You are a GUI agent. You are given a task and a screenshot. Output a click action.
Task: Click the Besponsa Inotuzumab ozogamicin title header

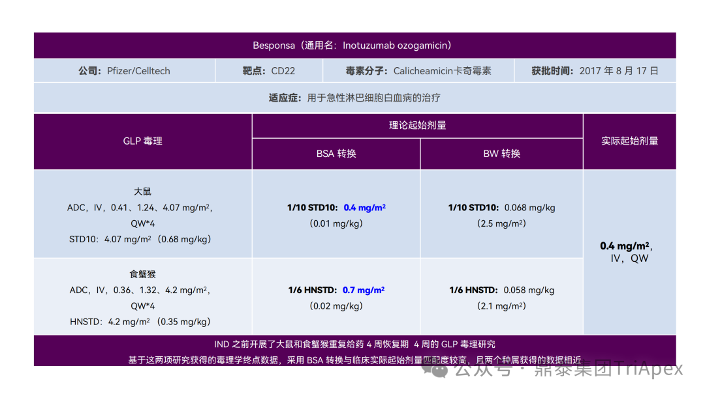(x=354, y=46)
